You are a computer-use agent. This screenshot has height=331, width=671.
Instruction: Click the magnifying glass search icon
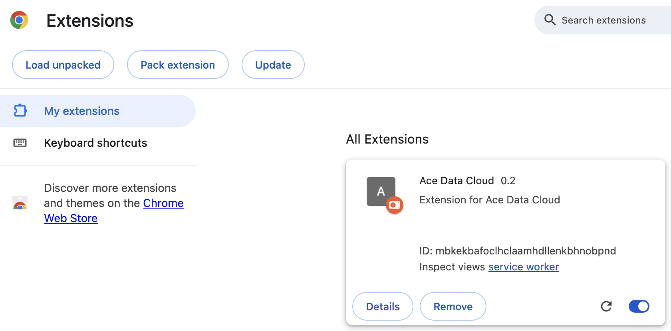pos(550,20)
